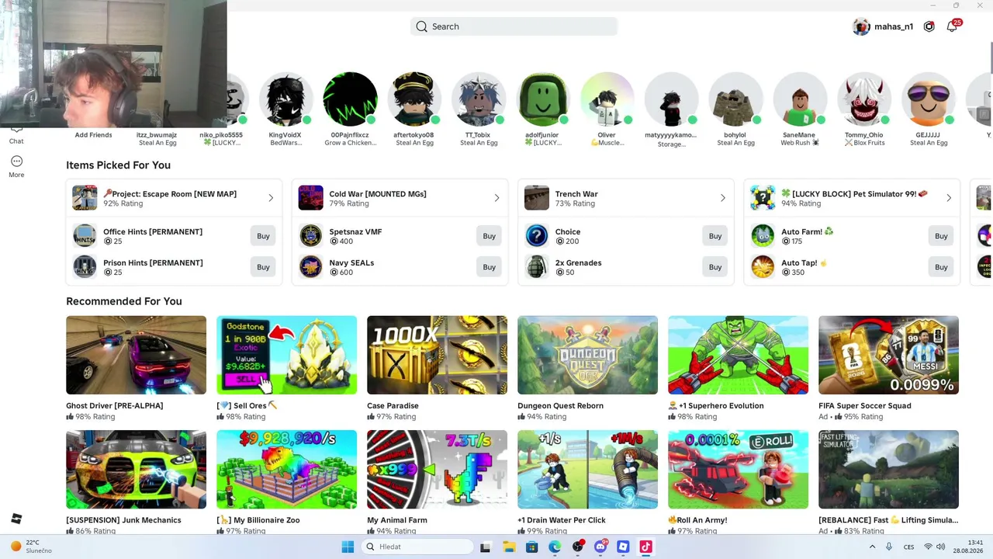
Task: Click the TikTok icon on the taskbar
Action: tap(645, 547)
